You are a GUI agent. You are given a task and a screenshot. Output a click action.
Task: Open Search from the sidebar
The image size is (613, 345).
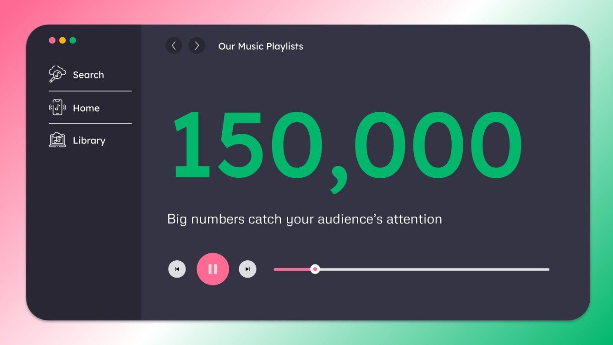[x=88, y=74]
